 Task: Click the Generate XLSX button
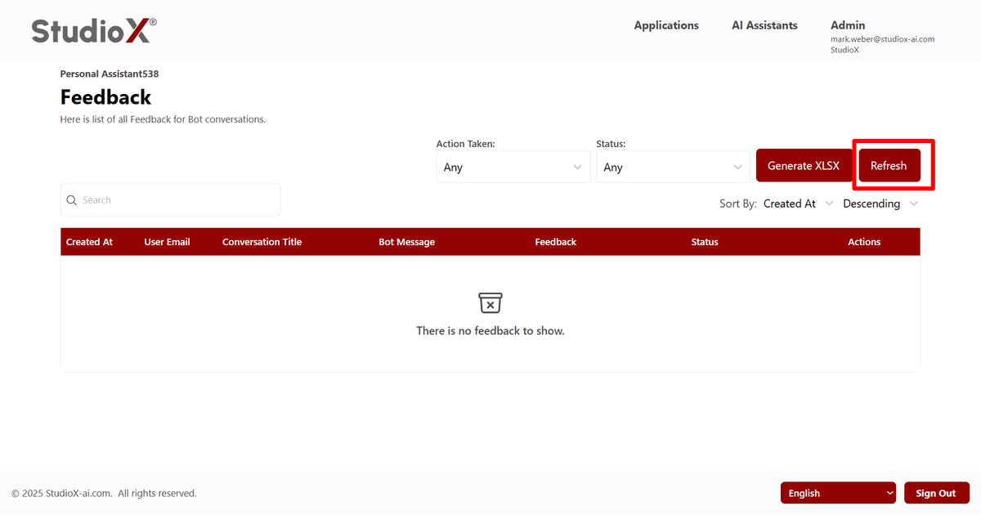click(804, 165)
